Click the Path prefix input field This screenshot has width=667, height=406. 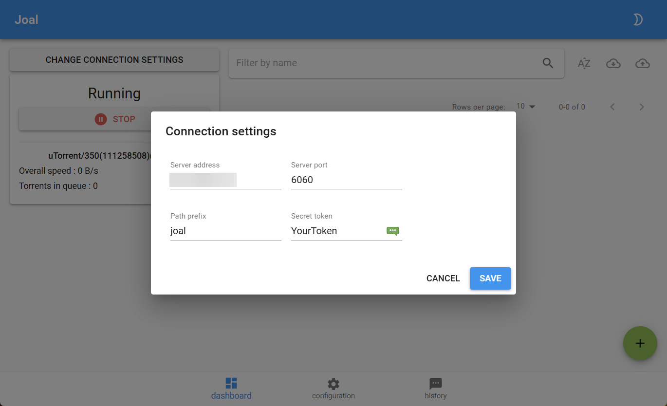pos(225,231)
